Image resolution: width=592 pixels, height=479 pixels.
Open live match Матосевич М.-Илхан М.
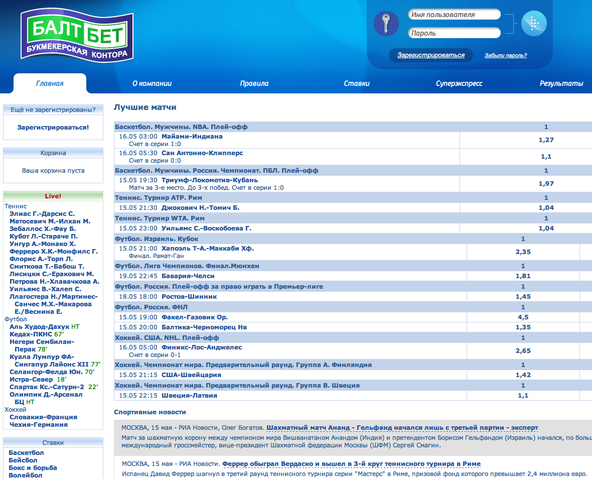[50, 221]
